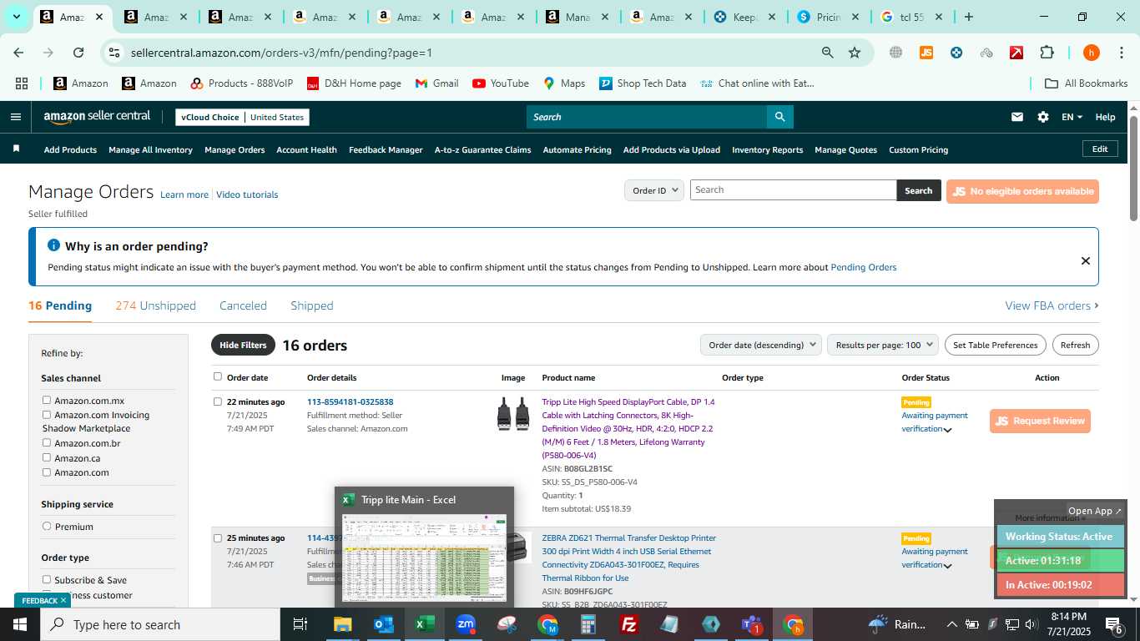
Task: Switch to the Canceled tab
Action: [243, 305]
